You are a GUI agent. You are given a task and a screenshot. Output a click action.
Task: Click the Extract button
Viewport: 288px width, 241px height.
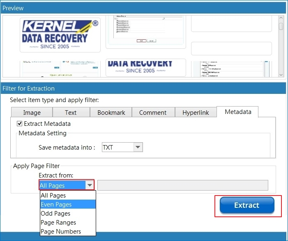coord(247,205)
